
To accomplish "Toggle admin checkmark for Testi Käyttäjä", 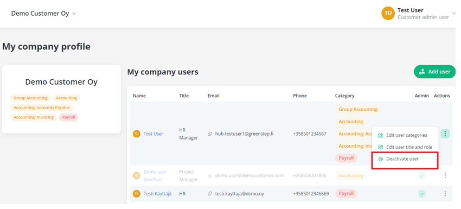I will pyautogui.click(x=422, y=194).
